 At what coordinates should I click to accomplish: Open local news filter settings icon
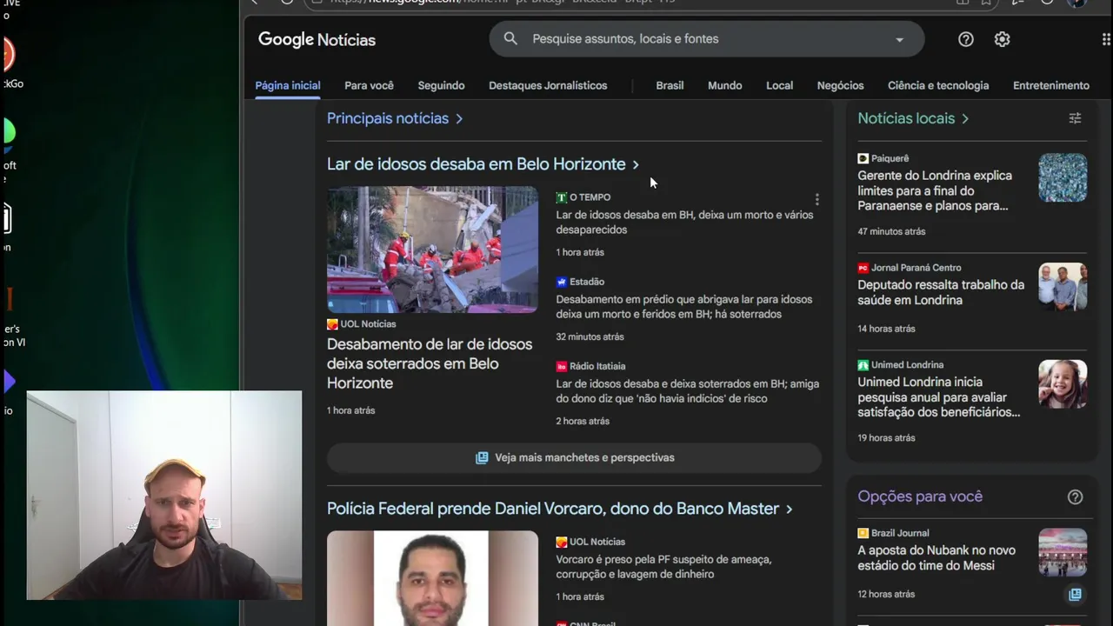click(x=1075, y=118)
